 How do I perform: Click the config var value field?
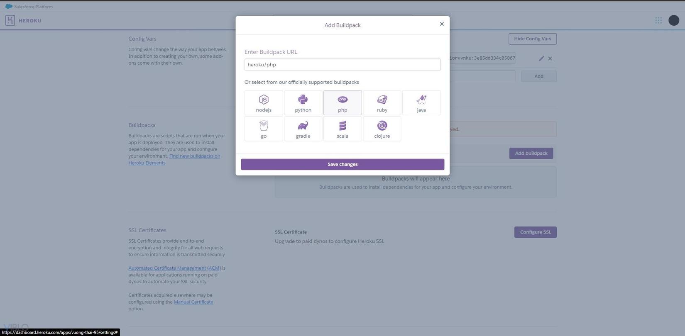pos(482,58)
